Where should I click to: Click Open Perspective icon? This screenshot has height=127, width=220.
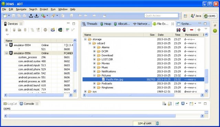click(x=186, y=16)
